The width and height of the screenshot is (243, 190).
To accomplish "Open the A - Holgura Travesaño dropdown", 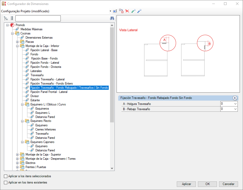I will (235, 104).
